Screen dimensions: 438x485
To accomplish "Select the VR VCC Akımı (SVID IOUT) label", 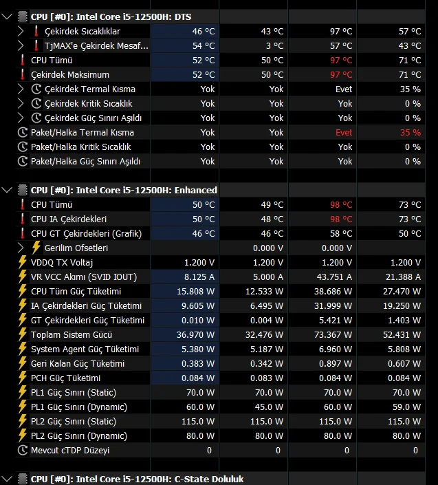I will point(84,277).
